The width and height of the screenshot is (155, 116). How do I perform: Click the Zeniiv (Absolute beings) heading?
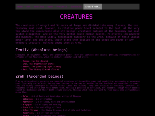[x=42, y=50]
